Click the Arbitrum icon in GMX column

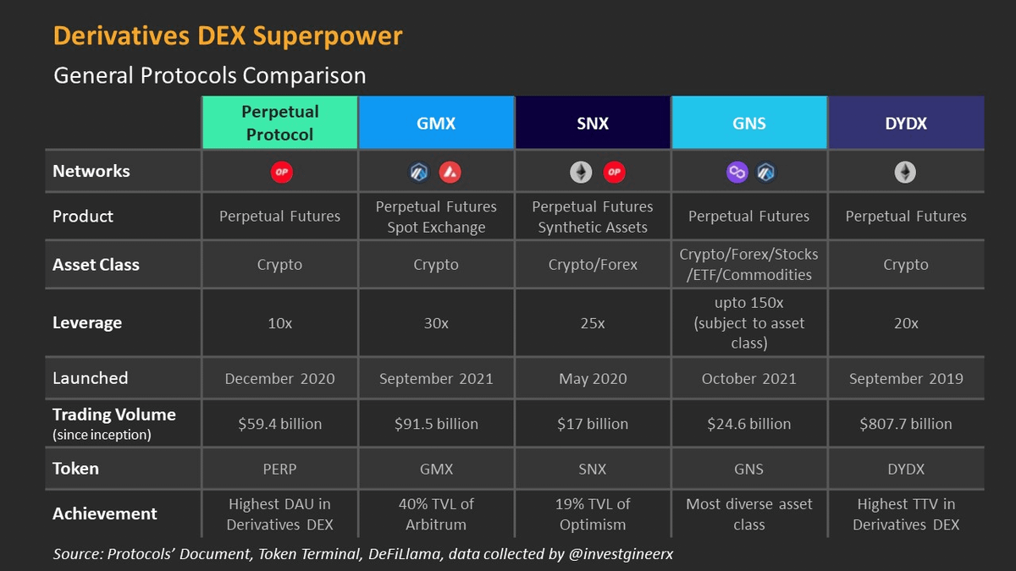tap(420, 173)
